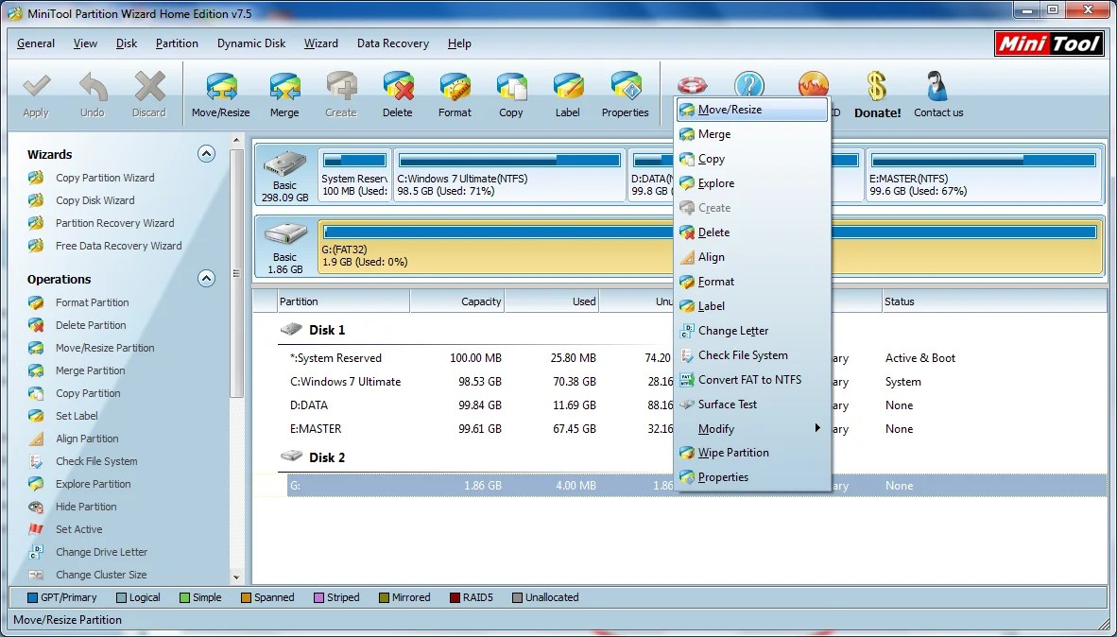Click the Undo toolbar icon
This screenshot has height=637, width=1117.
pyautogui.click(x=92, y=94)
